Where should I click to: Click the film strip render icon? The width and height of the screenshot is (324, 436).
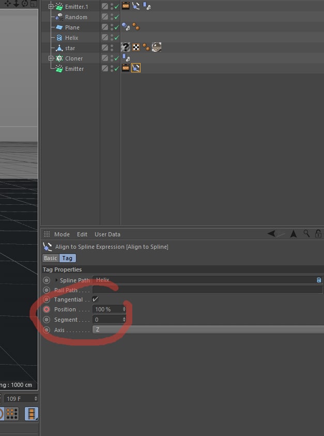(x=32, y=414)
